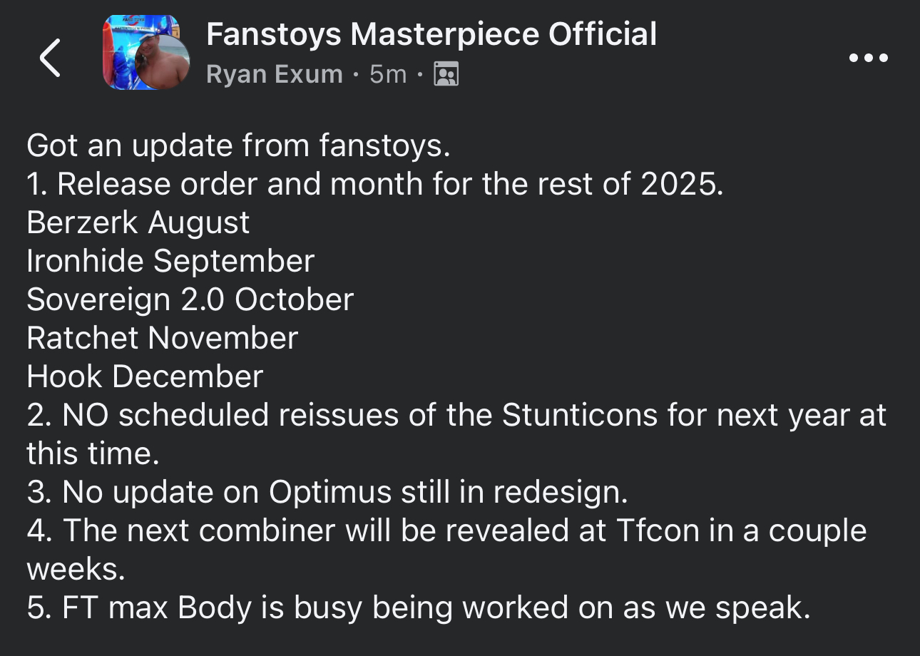
Task: Click the group members audience icon
Action: tap(446, 74)
